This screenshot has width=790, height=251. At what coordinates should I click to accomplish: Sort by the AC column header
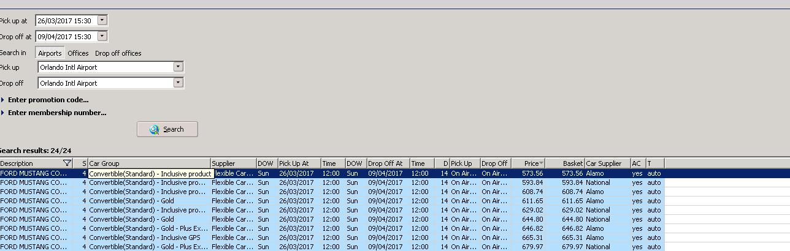638,163
